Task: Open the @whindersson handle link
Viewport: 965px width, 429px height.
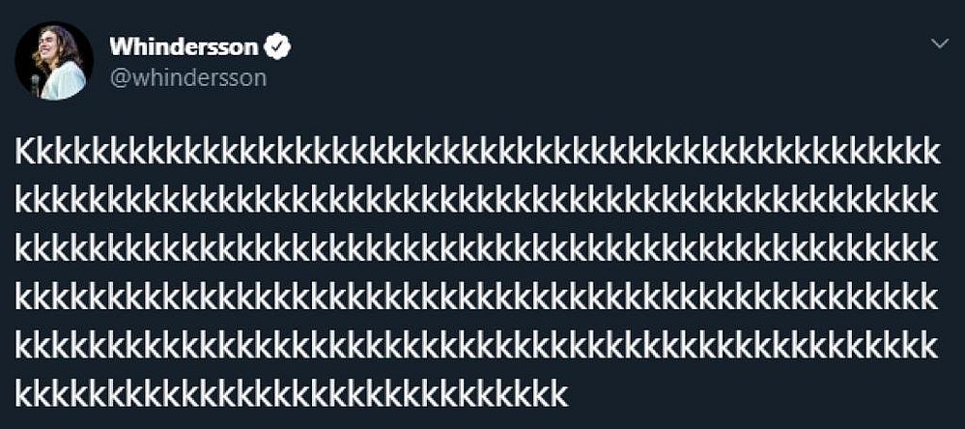Action: (x=187, y=78)
